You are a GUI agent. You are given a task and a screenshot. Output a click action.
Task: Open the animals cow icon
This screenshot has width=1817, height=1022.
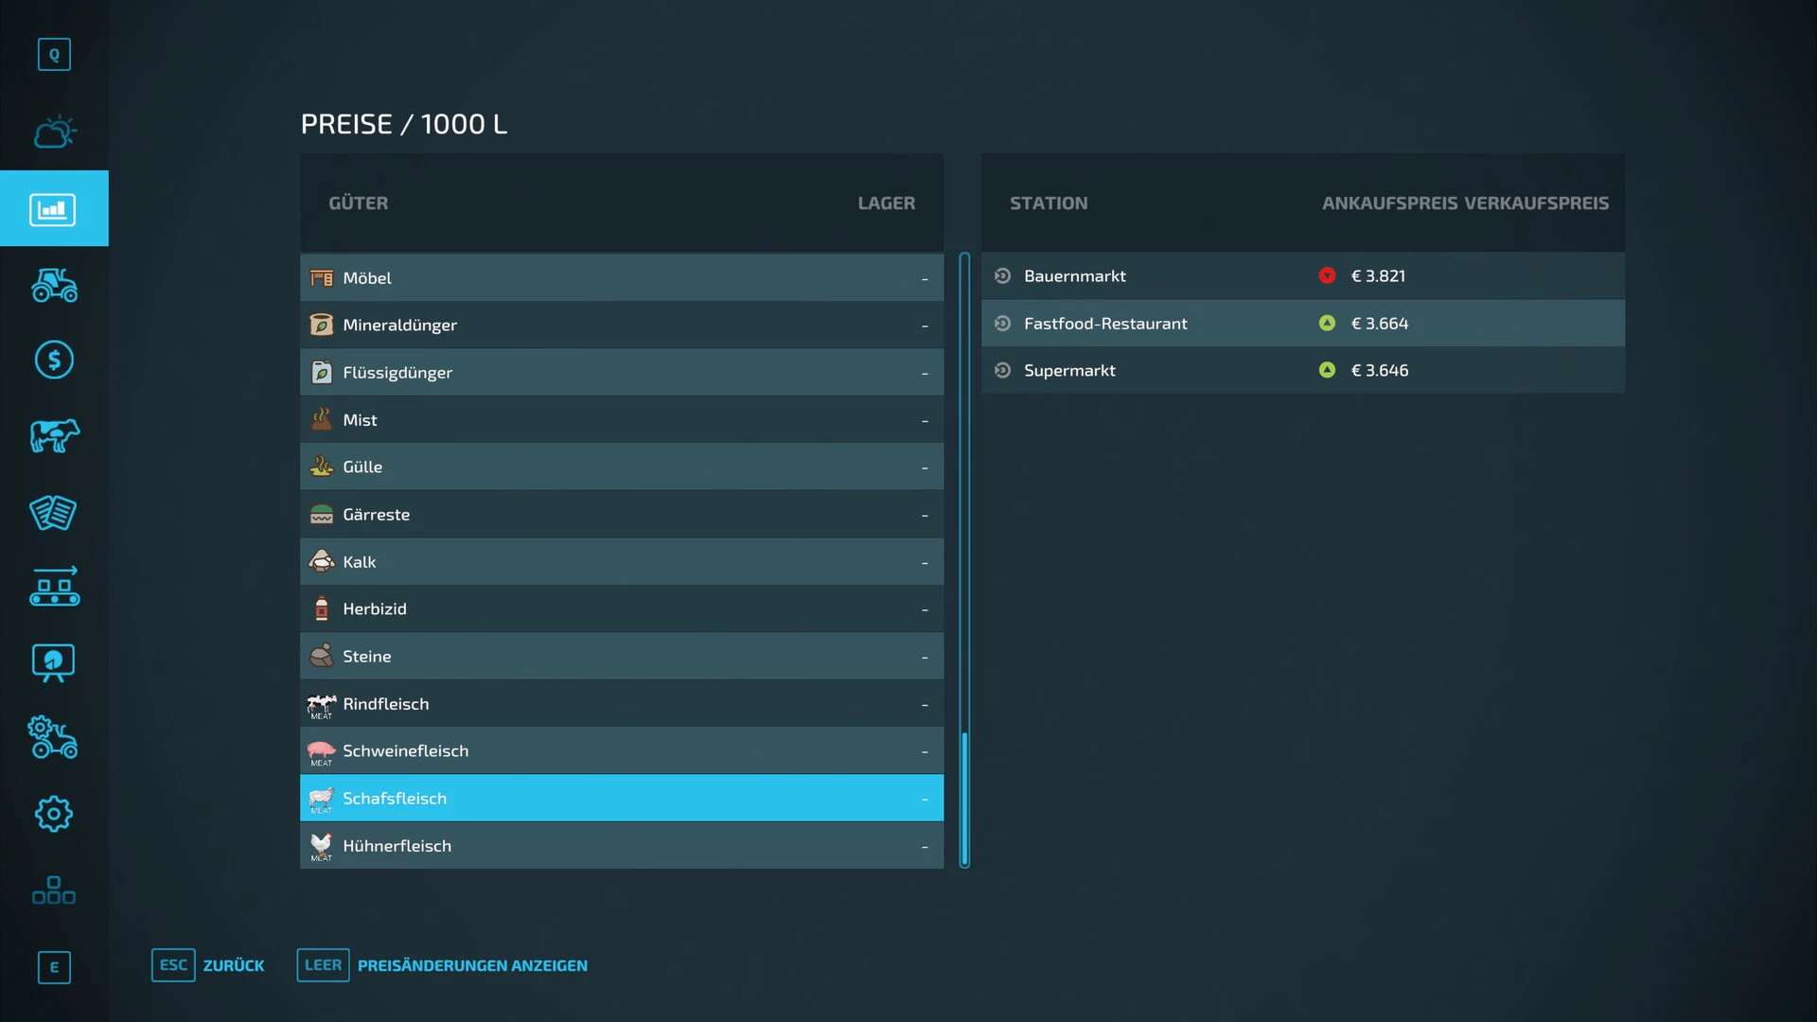click(54, 436)
